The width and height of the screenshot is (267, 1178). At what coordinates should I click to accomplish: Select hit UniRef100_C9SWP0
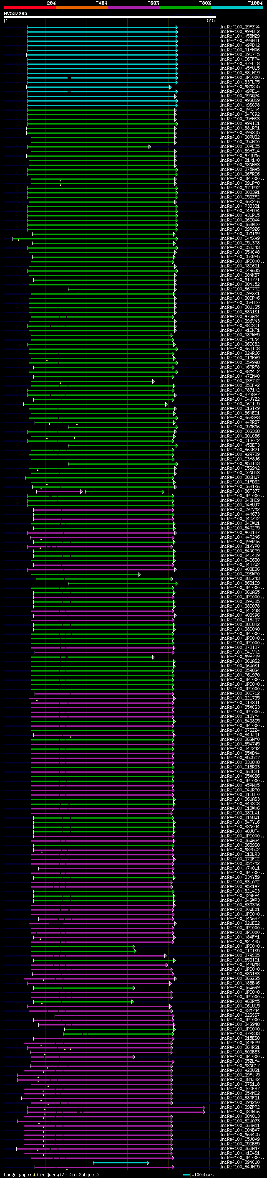(239, 574)
